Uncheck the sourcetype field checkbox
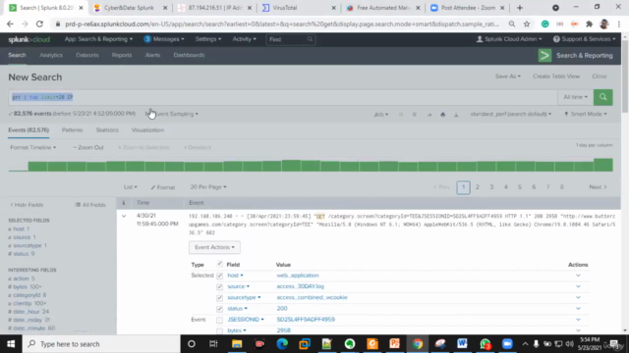The width and height of the screenshot is (629, 353). [x=219, y=297]
